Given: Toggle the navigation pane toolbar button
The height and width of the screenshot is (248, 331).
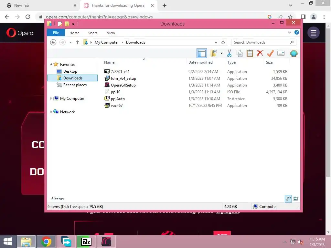Looking at the screenshot, I should [202, 53].
